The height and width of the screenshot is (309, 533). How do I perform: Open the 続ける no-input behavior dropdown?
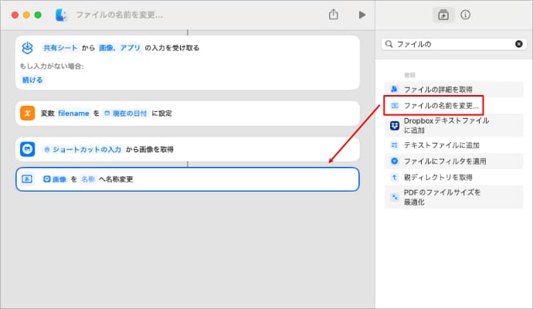pos(33,80)
